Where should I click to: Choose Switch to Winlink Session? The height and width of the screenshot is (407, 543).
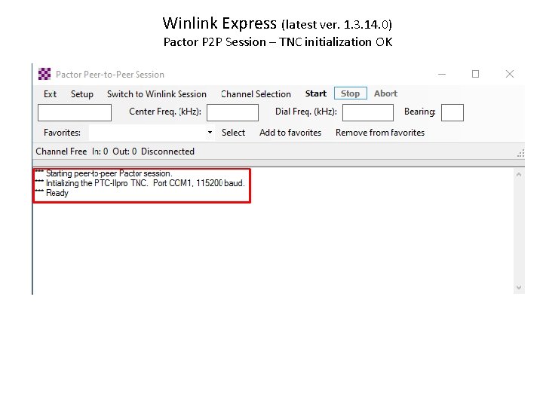tap(157, 94)
